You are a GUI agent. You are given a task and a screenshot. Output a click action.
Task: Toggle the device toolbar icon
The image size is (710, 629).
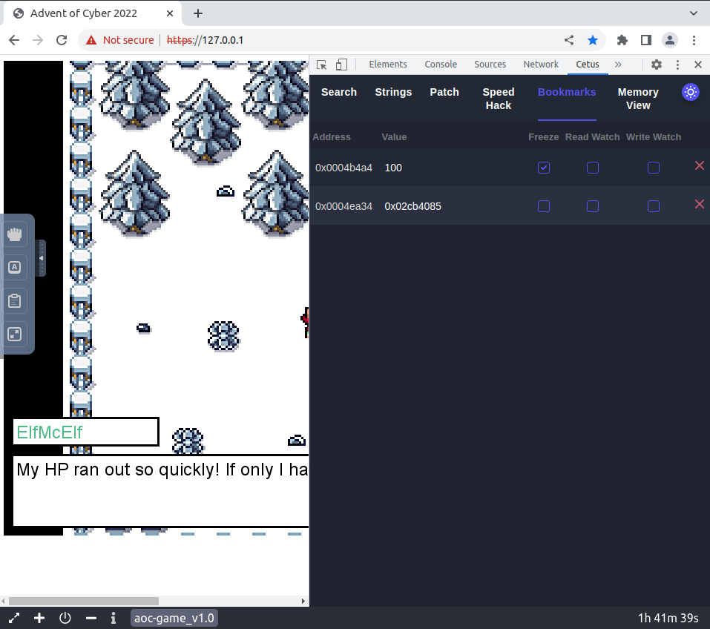[341, 65]
